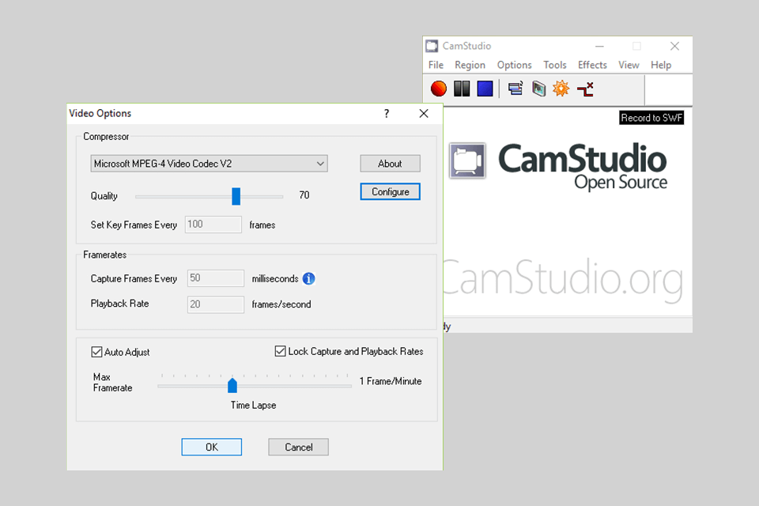Close the Video Options dialog
This screenshot has height=506, width=759.
tap(424, 113)
